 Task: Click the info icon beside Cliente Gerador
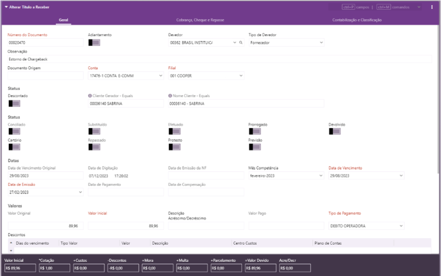tap(90, 96)
